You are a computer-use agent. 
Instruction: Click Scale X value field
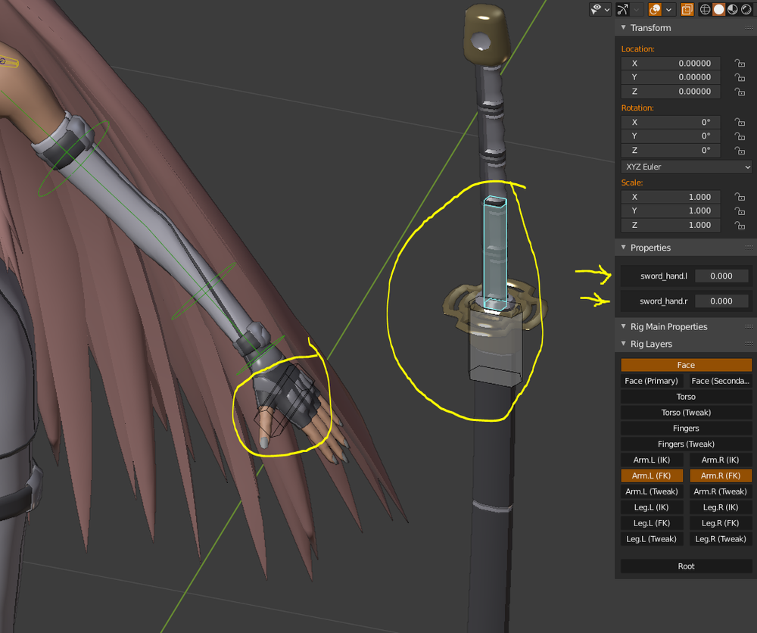[671, 197]
